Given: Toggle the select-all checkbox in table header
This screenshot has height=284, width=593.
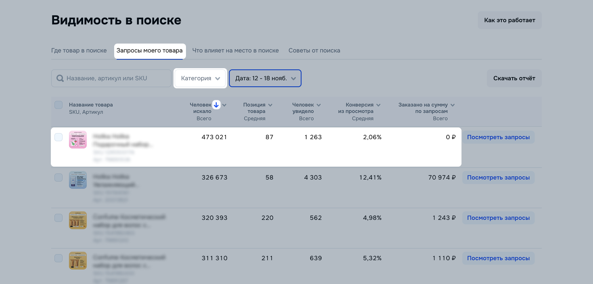Looking at the screenshot, I should pyautogui.click(x=58, y=105).
